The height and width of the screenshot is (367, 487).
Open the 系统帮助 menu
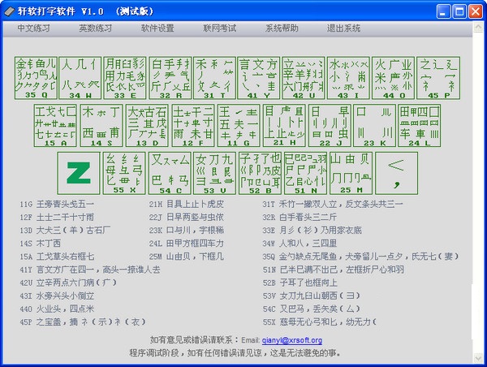[x=282, y=28]
